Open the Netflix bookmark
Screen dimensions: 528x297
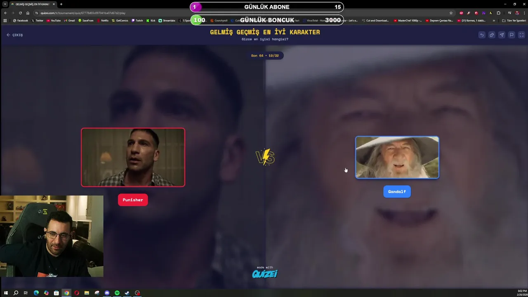coord(103,21)
